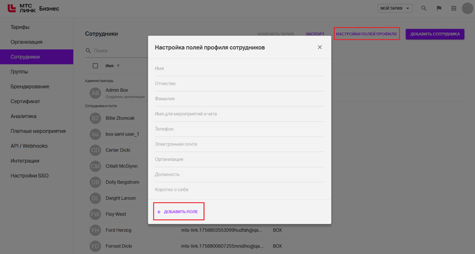The image size is (475, 254).
Task: Open the flag notifications icon
Action: (439, 8)
